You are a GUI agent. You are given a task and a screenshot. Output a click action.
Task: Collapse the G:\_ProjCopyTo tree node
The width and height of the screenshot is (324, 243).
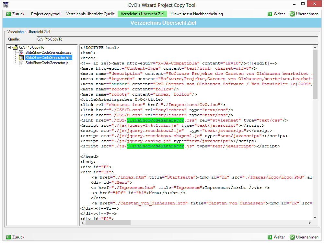click(x=9, y=47)
